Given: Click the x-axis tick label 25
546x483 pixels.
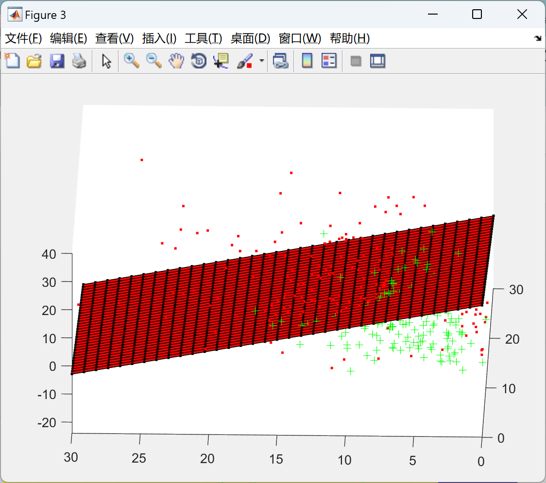Looking at the screenshot, I should (x=138, y=458).
